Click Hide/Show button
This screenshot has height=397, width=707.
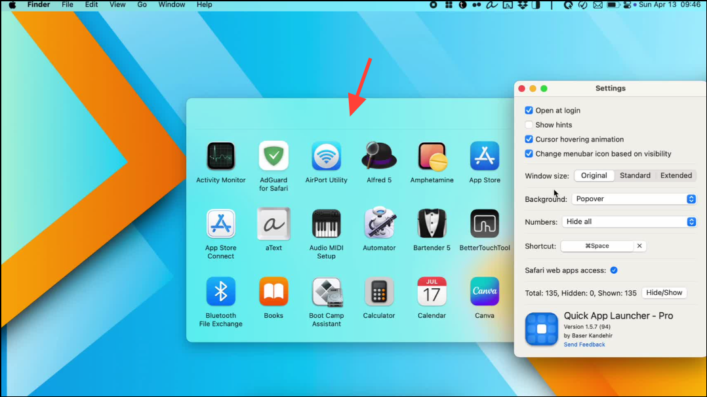664,293
